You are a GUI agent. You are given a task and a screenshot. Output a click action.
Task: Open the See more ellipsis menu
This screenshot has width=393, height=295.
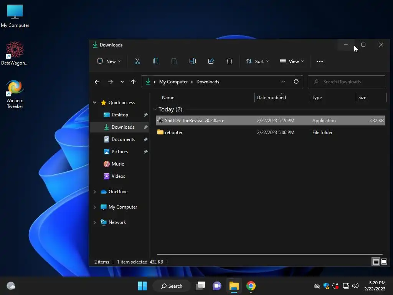[320, 61]
